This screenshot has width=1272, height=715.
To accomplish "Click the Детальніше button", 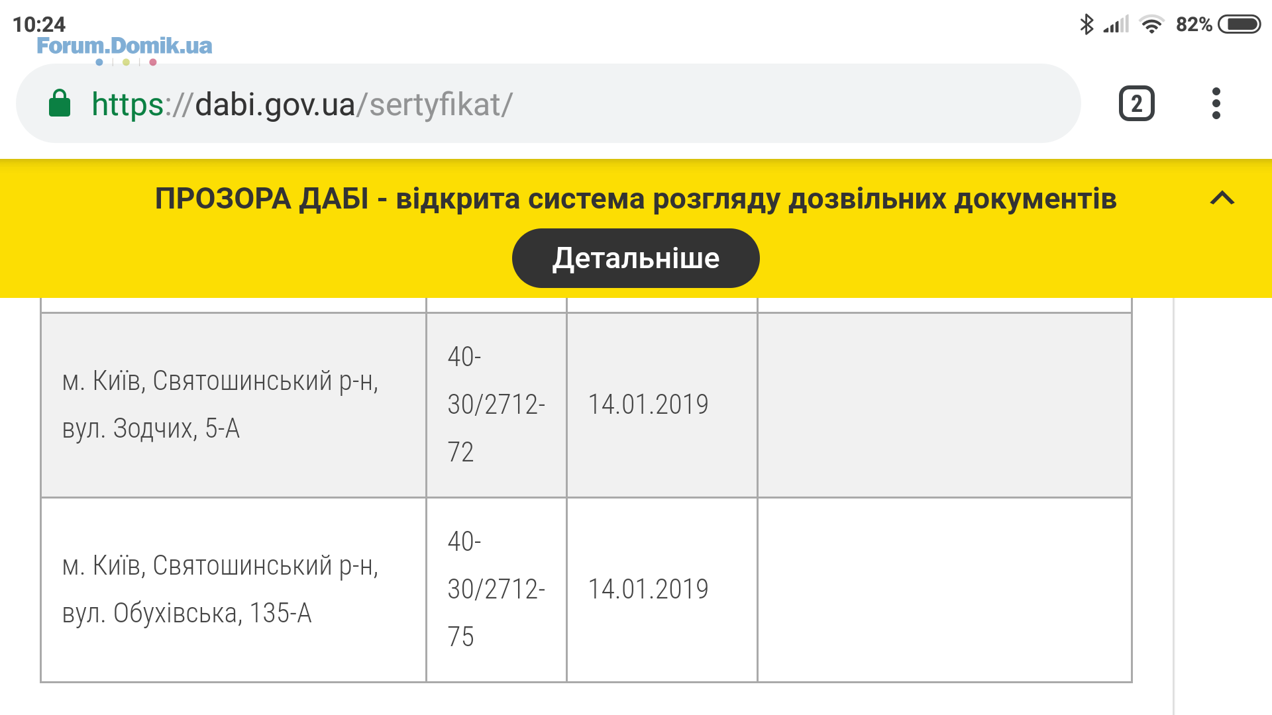I will coord(635,258).
